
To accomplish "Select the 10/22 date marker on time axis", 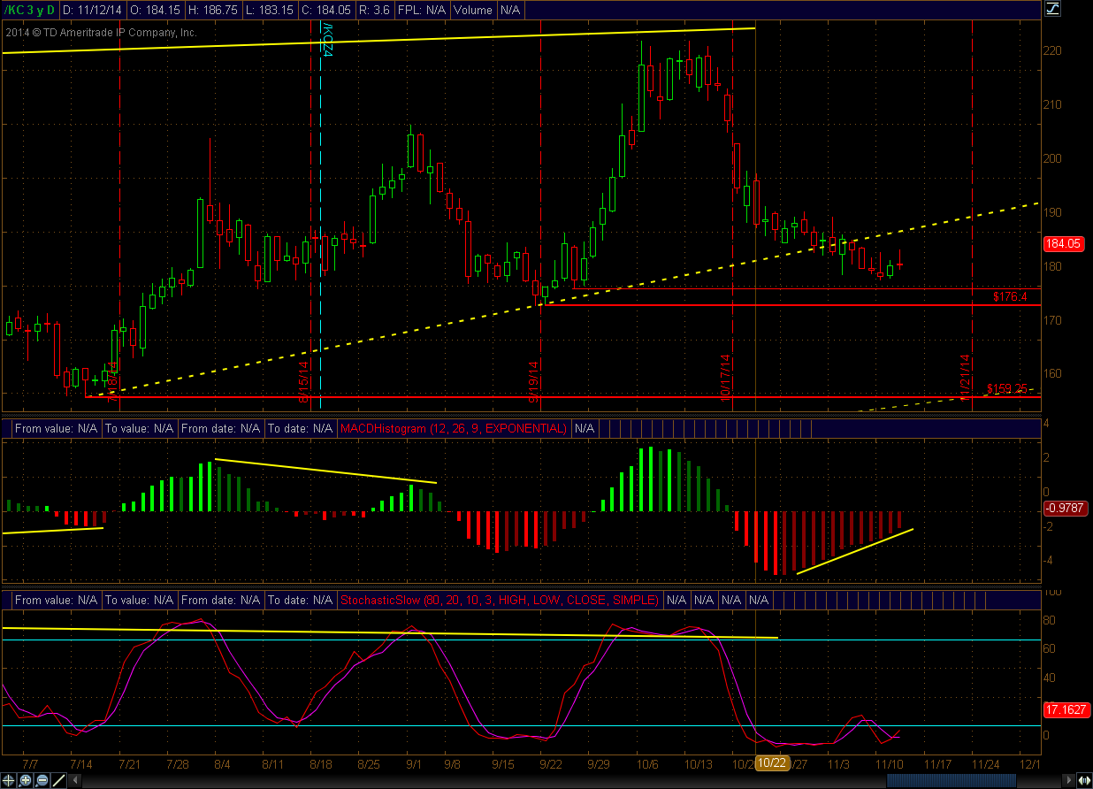I will point(771,762).
